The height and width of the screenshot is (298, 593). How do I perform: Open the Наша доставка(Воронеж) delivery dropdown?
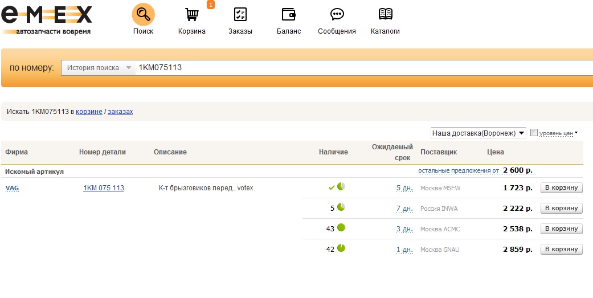pyautogui.click(x=478, y=133)
